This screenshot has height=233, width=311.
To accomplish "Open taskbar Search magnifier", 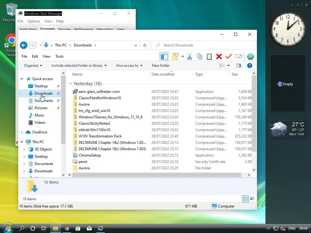I will click(22, 228).
